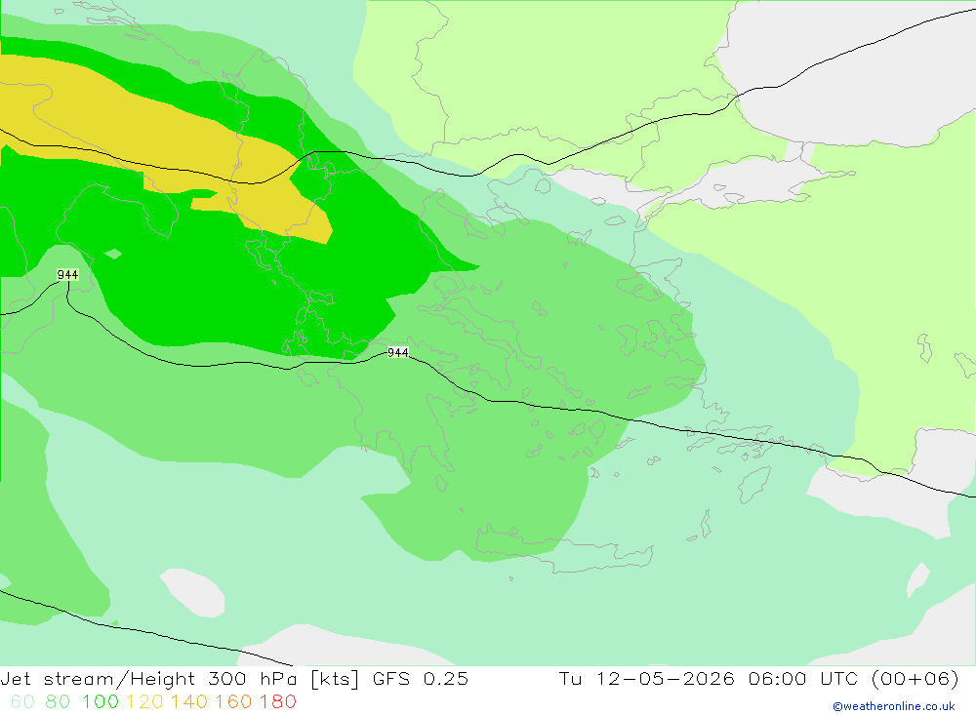Screen dimensions: 976x715
Task: Click the '(00+06)' forecast offset text
Action: [915, 678]
